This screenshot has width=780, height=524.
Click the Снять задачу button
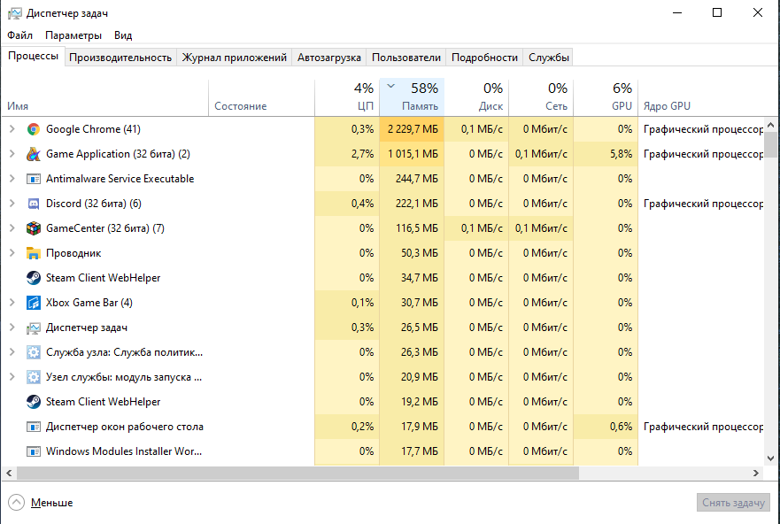point(732,503)
